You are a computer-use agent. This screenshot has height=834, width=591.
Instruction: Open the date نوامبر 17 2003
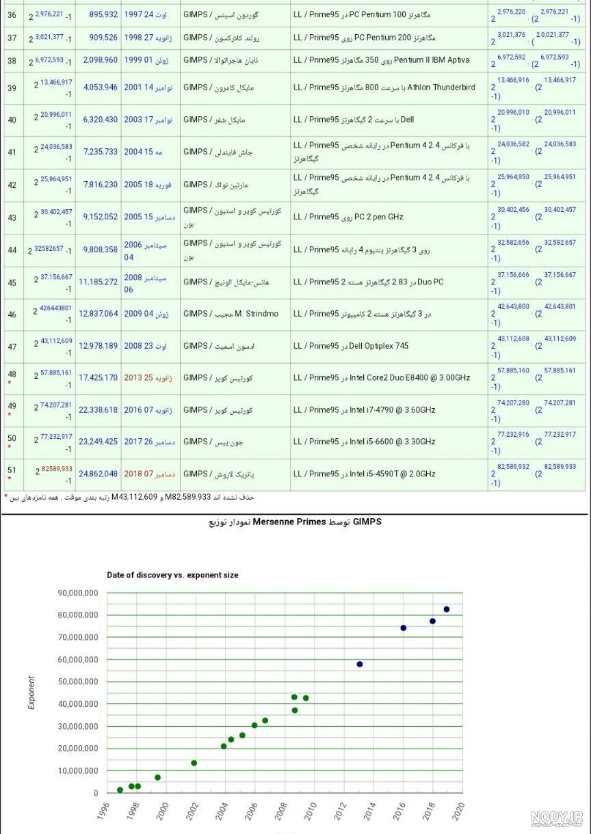148,120
